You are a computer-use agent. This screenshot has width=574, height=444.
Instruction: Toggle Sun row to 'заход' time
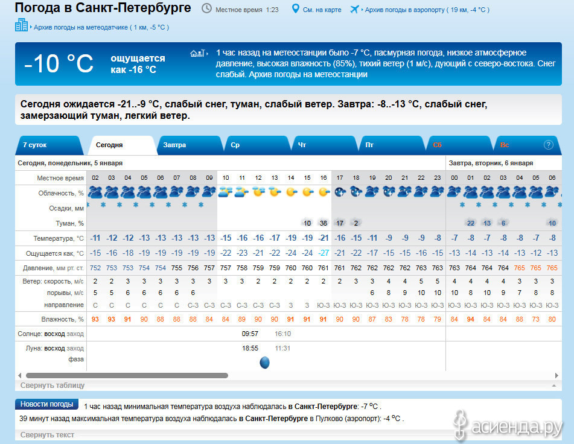75,334
